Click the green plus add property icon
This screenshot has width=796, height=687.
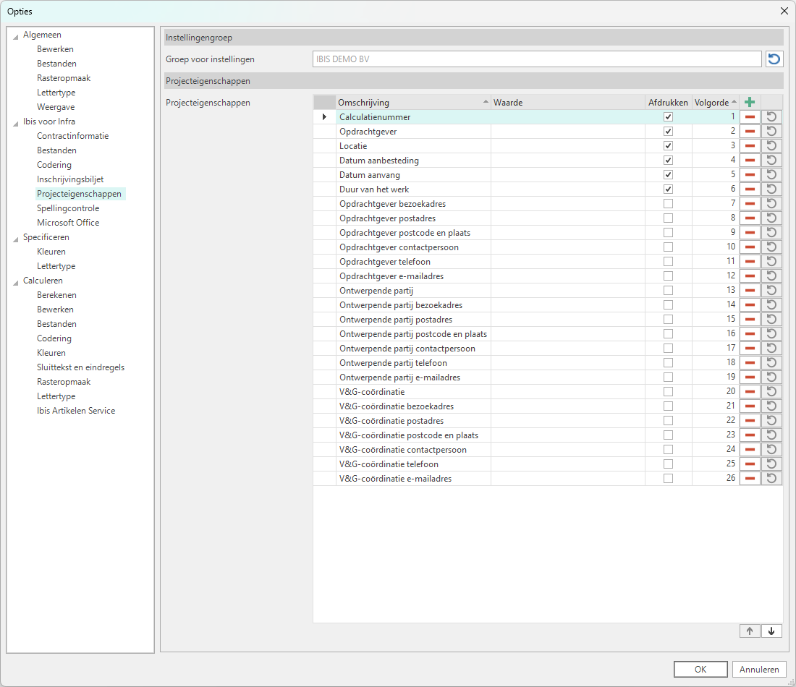[x=750, y=102]
